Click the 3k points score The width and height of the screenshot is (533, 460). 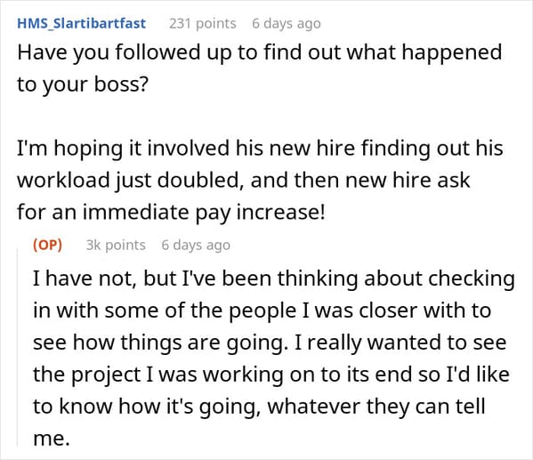[x=116, y=245]
